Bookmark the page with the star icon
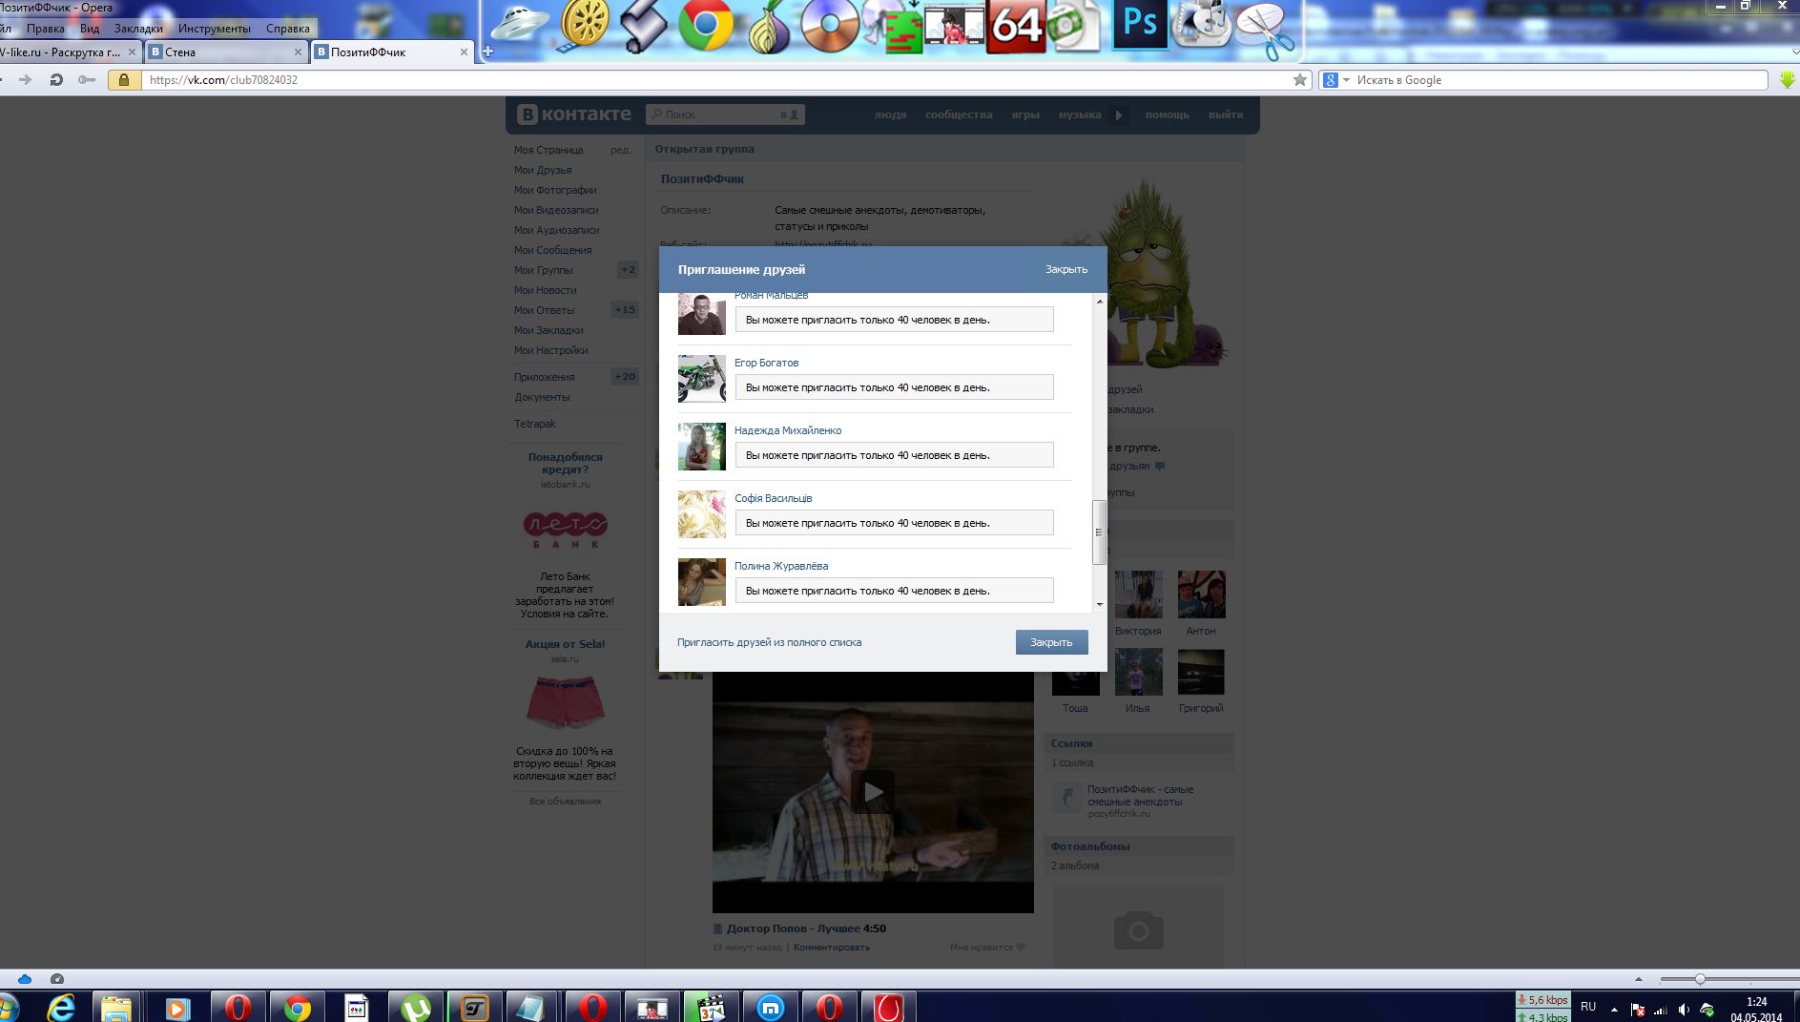 click(x=1299, y=80)
